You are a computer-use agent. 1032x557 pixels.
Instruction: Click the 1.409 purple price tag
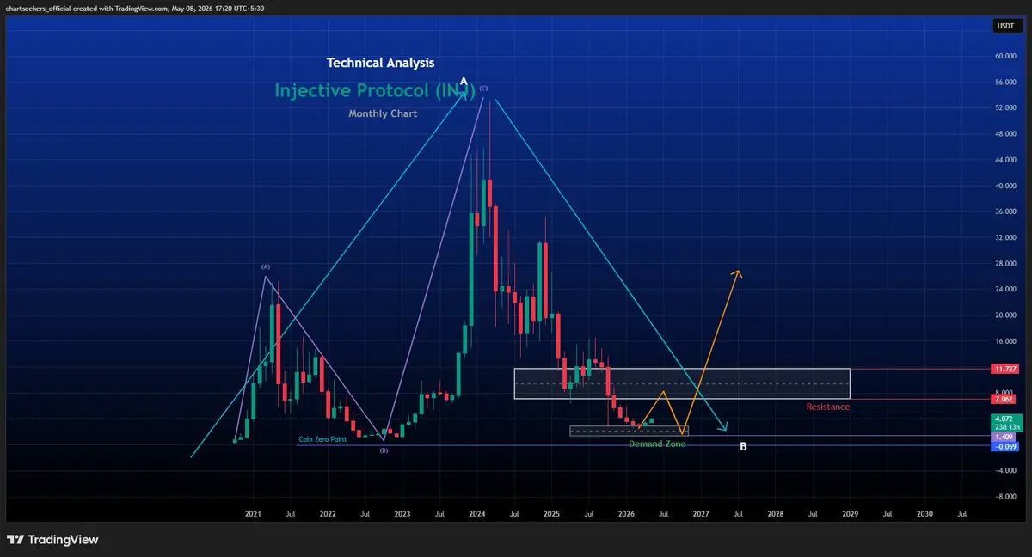point(1003,437)
